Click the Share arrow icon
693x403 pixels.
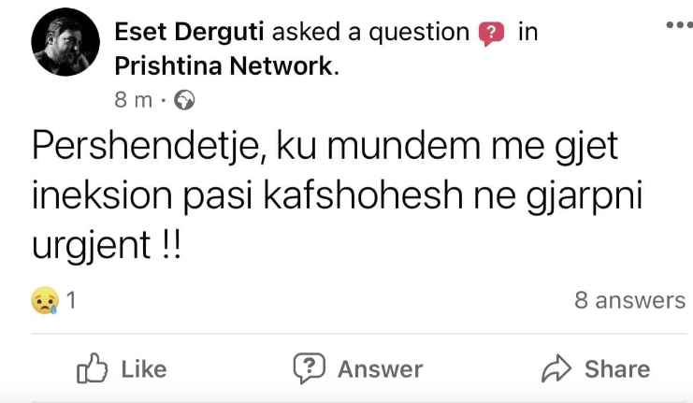point(557,368)
